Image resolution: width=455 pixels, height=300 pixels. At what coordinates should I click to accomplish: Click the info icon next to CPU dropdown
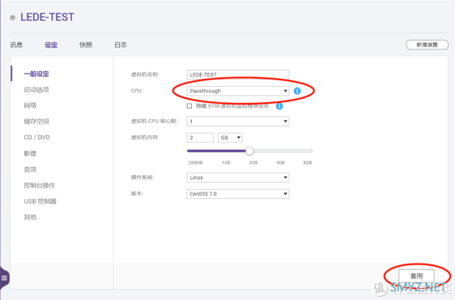[297, 91]
